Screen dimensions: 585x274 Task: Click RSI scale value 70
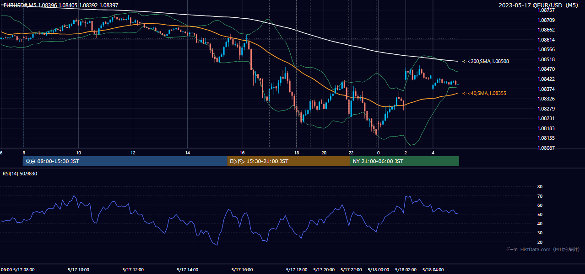540,196
